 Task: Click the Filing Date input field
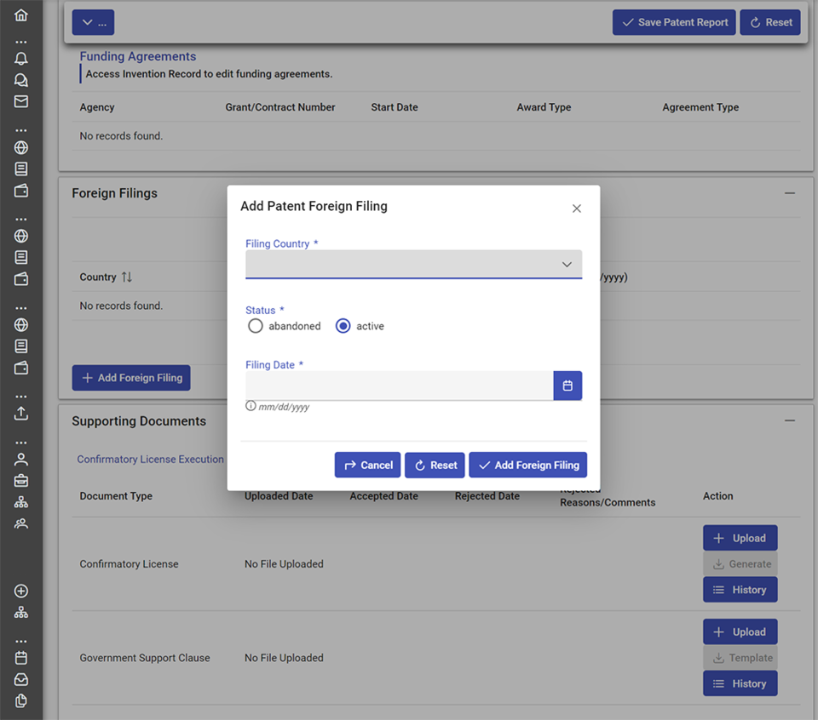pos(400,386)
